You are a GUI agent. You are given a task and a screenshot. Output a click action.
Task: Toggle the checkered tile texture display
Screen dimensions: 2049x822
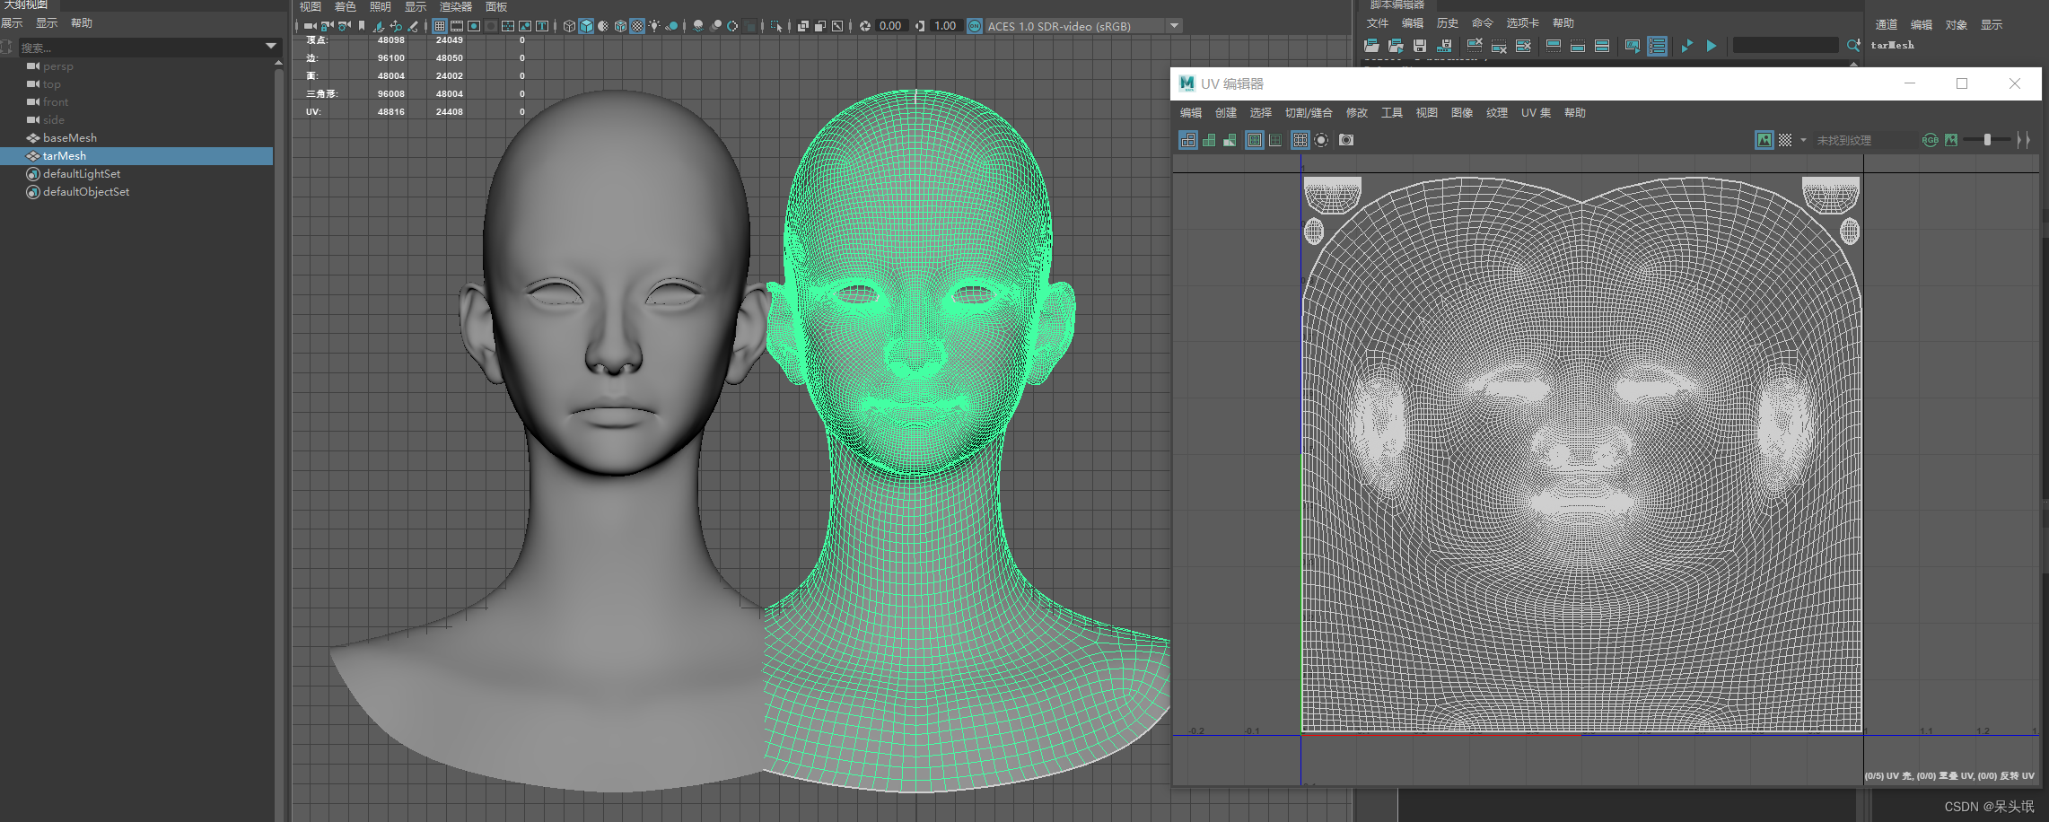pyautogui.click(x=1785, y=140)
